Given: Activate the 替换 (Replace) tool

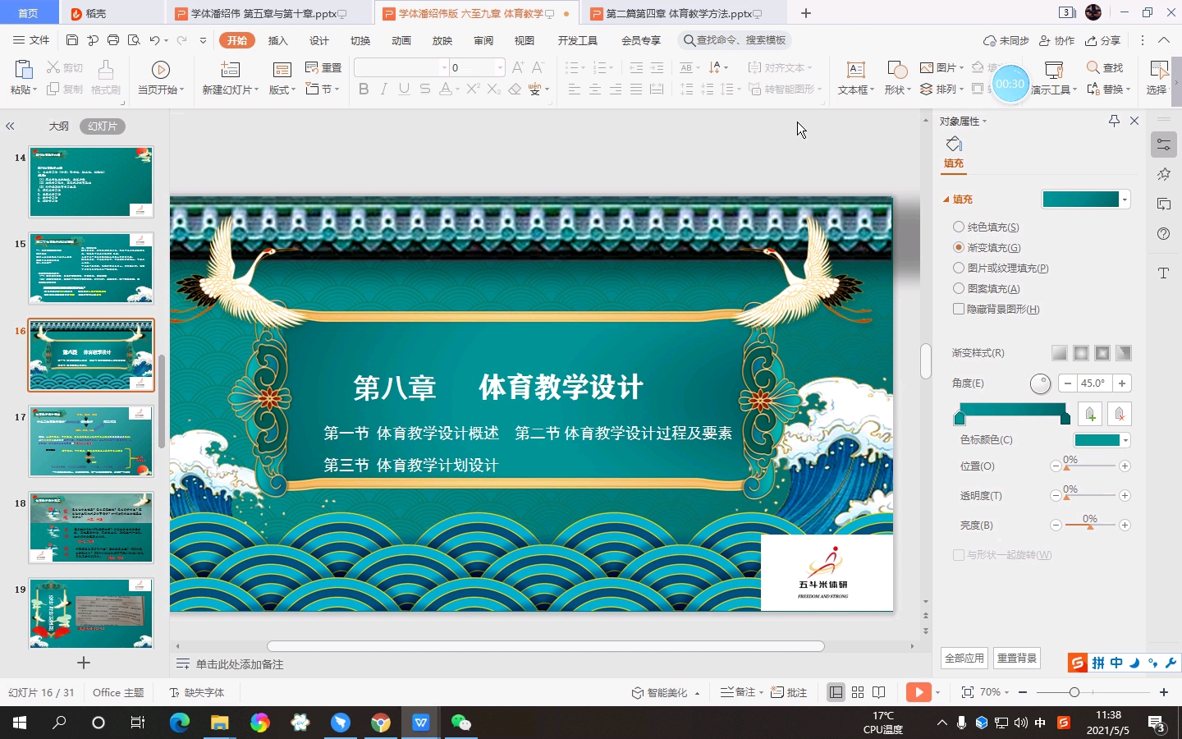Looking at the screenshot, I should pos(1107,90).
